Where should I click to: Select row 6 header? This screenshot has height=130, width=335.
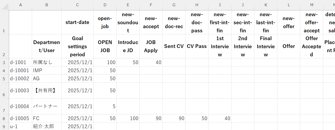[x=4, y=90]
